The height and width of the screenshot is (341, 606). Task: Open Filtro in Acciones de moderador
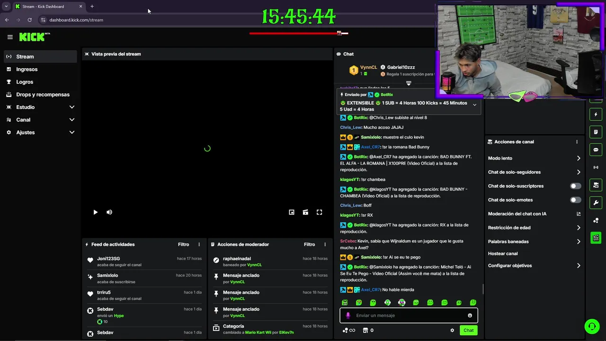click(x=310, y=244)
